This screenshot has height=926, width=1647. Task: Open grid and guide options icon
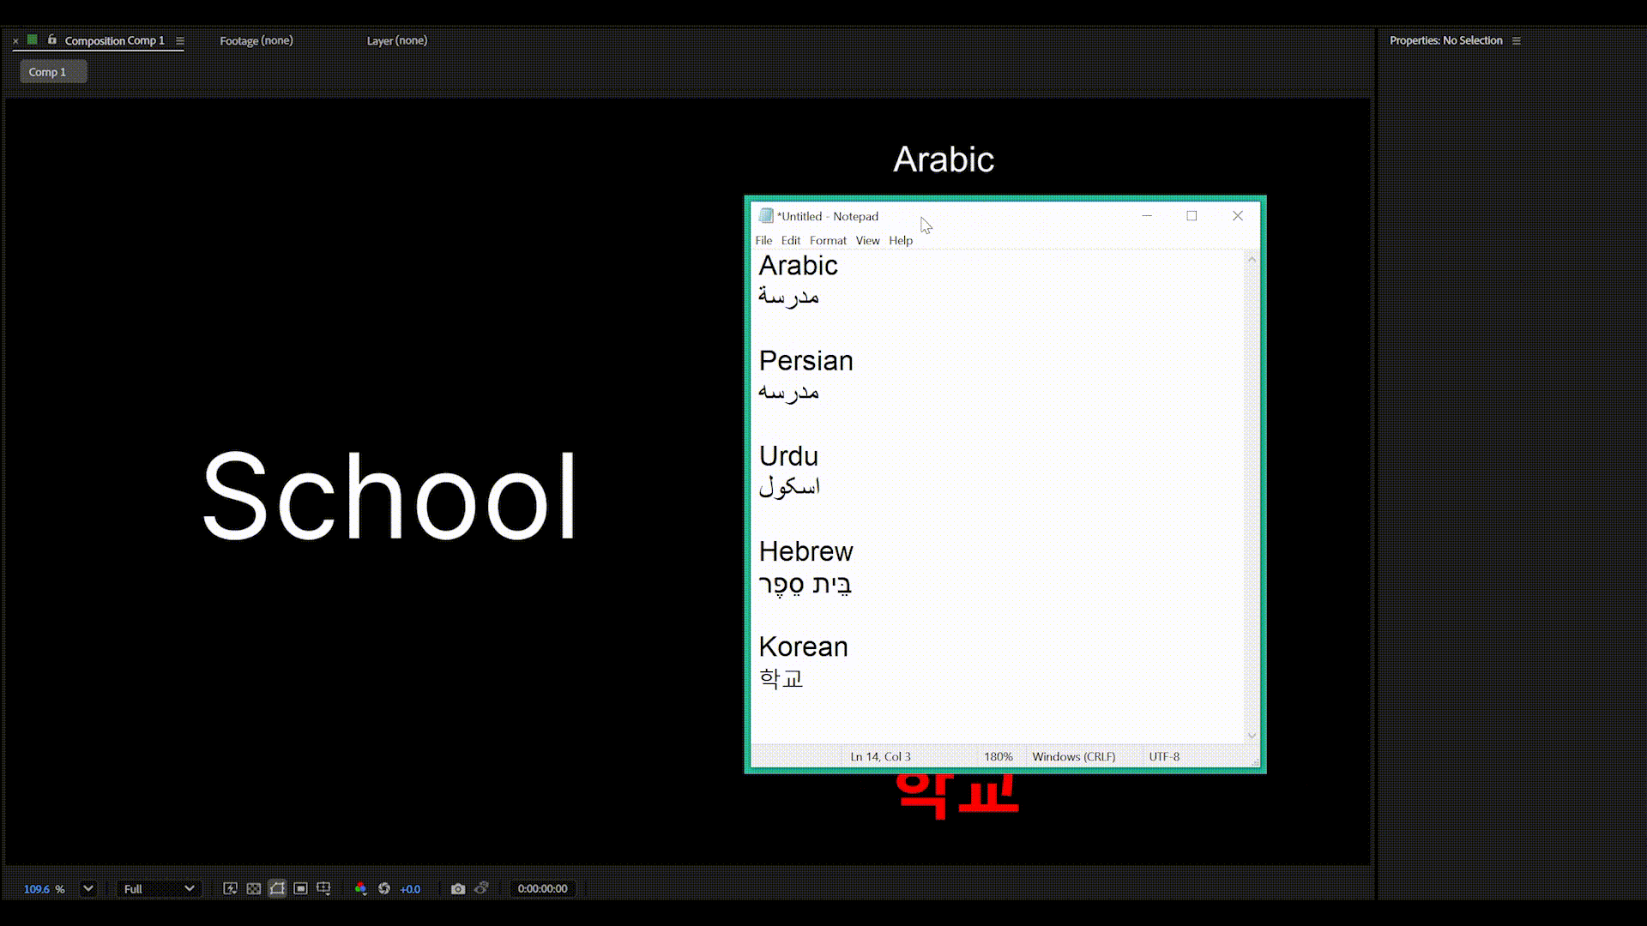pyautogui.click(x=323, y=889)
